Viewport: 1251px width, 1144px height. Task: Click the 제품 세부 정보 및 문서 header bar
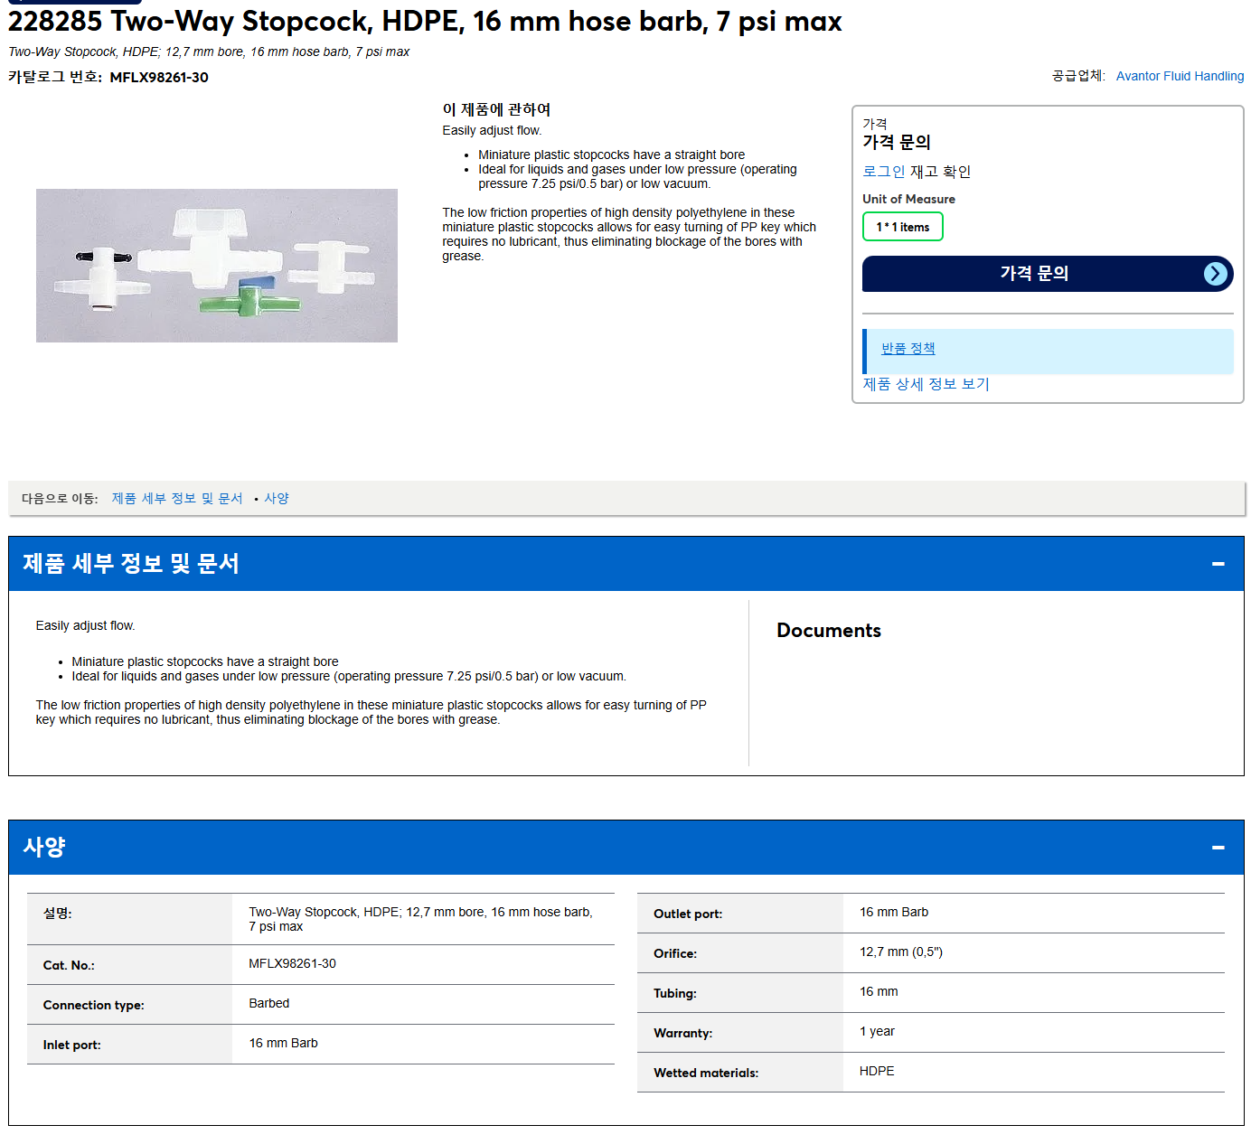click(626, 564)
